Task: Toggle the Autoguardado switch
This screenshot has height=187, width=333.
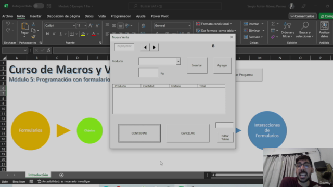Action: (x=39, y=6)
